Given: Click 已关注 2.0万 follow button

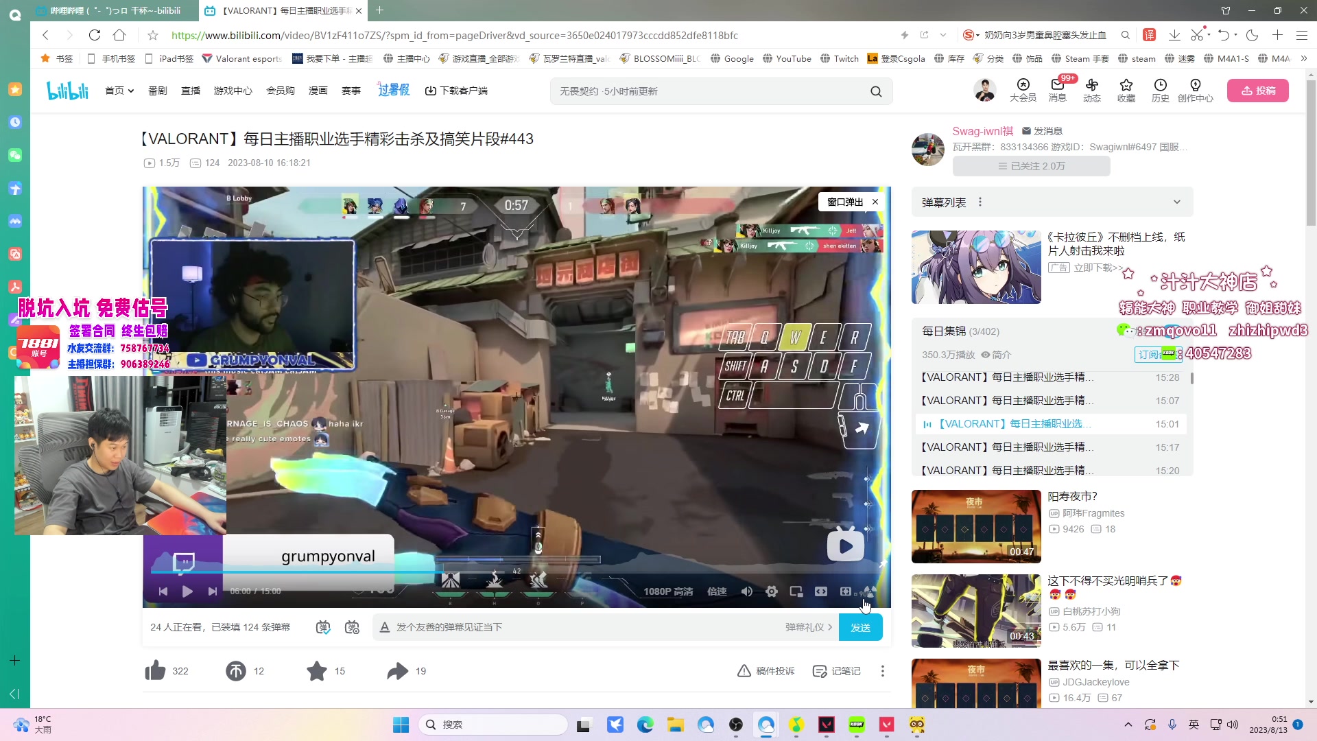Looking at the screenshot, I should pos(1031,166).
